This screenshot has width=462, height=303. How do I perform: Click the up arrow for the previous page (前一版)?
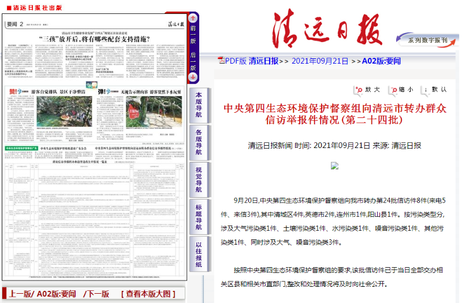coord(193,17)
